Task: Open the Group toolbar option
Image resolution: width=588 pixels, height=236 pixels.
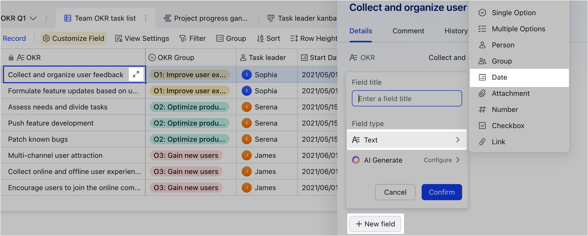Action: pos(231,38)
